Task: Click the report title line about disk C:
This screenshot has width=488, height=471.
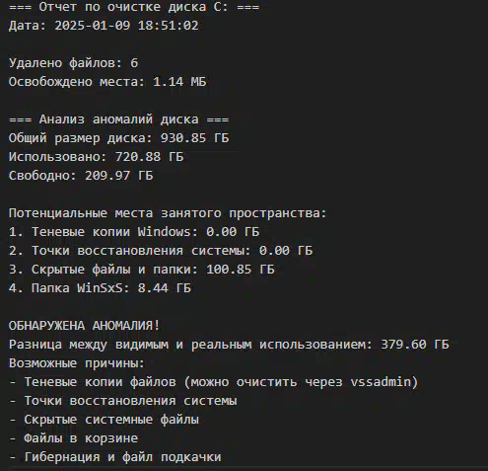Action: tap(134, 7)
